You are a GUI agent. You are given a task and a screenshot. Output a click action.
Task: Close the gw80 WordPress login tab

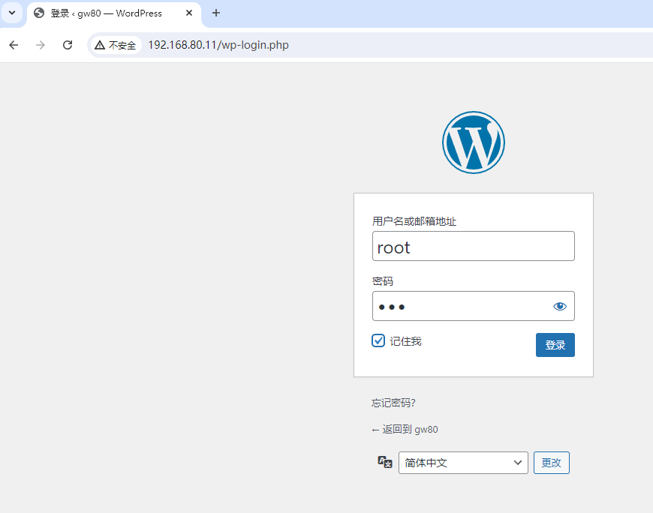189,13
